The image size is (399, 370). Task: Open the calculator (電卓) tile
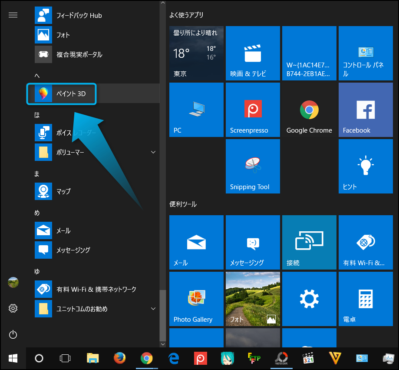[366, 299]
